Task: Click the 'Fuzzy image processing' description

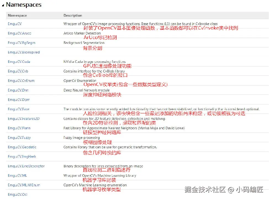Action: [82, 138]
